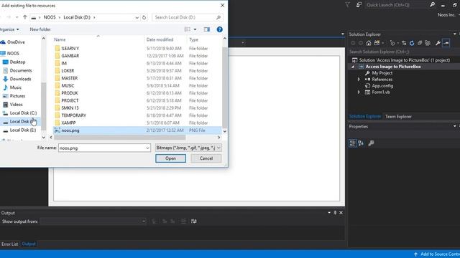Click the Search Solution Explorer field

(403, 52)
